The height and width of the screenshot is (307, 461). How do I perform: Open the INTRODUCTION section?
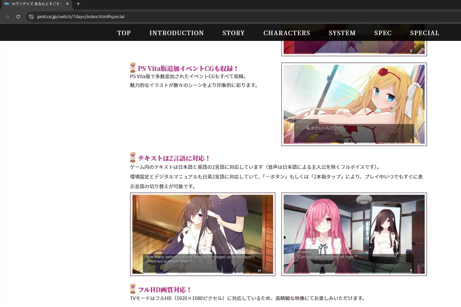click(x=177, y=33)
